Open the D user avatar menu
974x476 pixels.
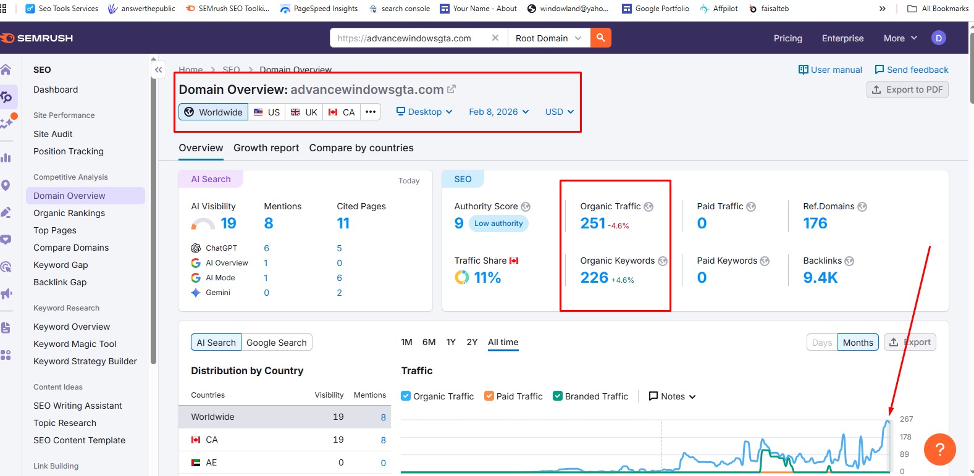939,38
